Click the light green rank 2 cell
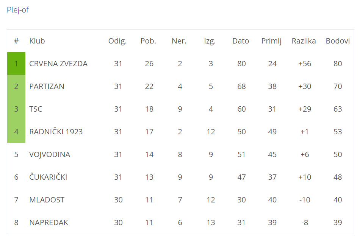The width and height of the screenshot is (360, 238). [16, 86]
